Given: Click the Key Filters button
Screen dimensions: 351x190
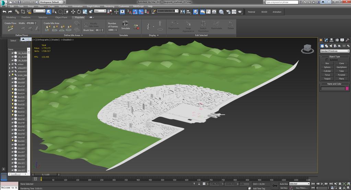Looking at the screenshot, I should pyautogui.click(x=301, y=188).
